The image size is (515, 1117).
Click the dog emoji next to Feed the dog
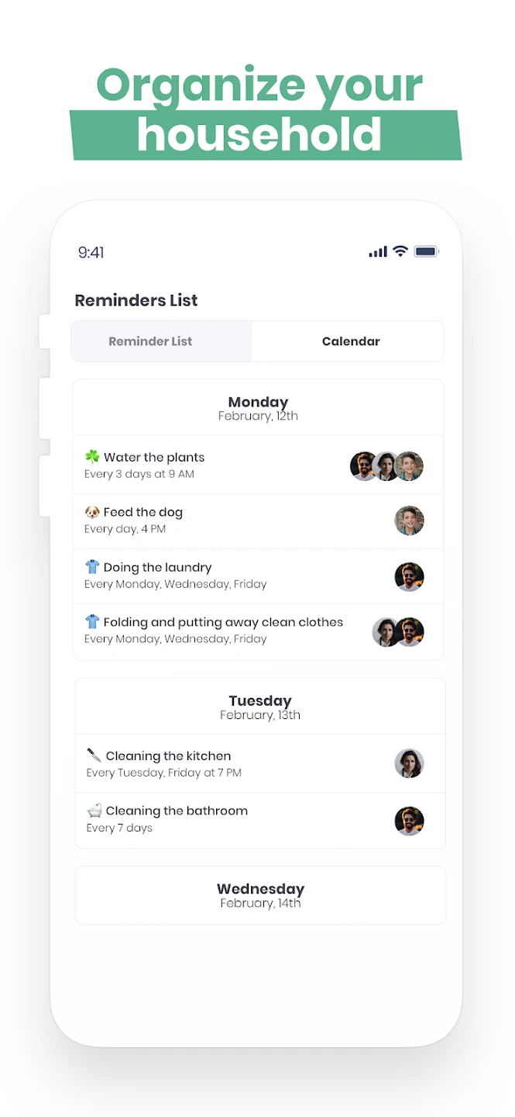point(92,512)
